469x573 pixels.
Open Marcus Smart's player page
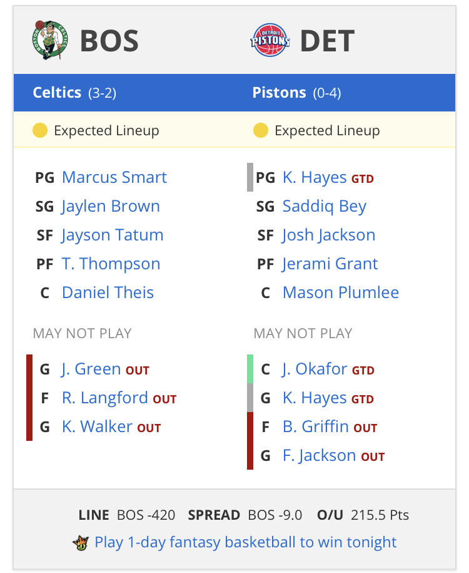click(x=114, y=177)
